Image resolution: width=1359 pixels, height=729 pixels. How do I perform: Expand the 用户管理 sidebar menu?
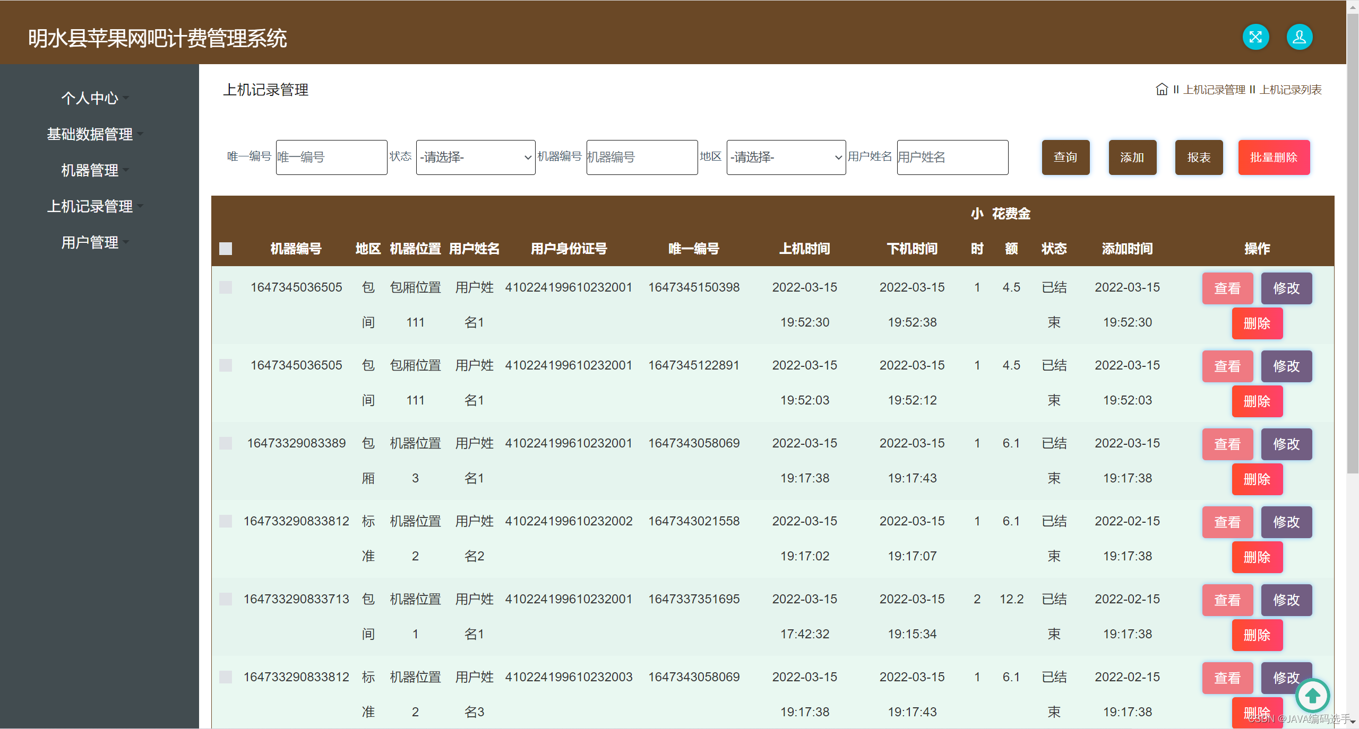[x=95, y=242]
